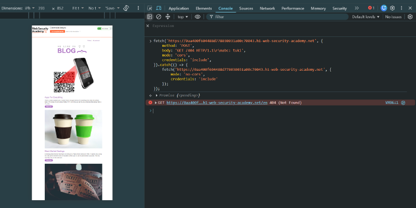Expand the Promise pending result

coord(157,95)
